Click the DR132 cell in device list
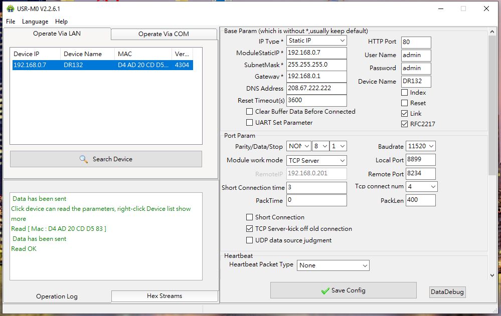The width and height of the screenshot is (501, 316). click(x=73, y=65)
